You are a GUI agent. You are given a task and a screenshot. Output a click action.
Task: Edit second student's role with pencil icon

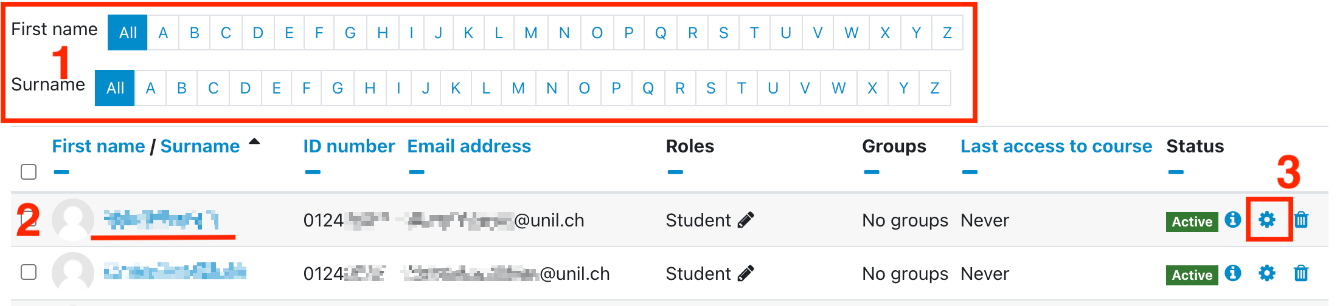tap(746, 273)
